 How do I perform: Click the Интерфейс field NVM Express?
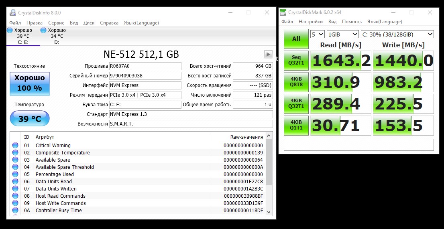(x=145, y=85)
